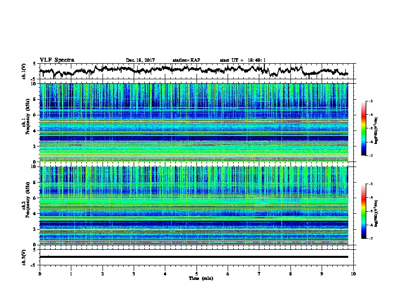Click time-axis tick label "8" below the plots
Viewport: 398px width, 307px height.
(290, 274)
